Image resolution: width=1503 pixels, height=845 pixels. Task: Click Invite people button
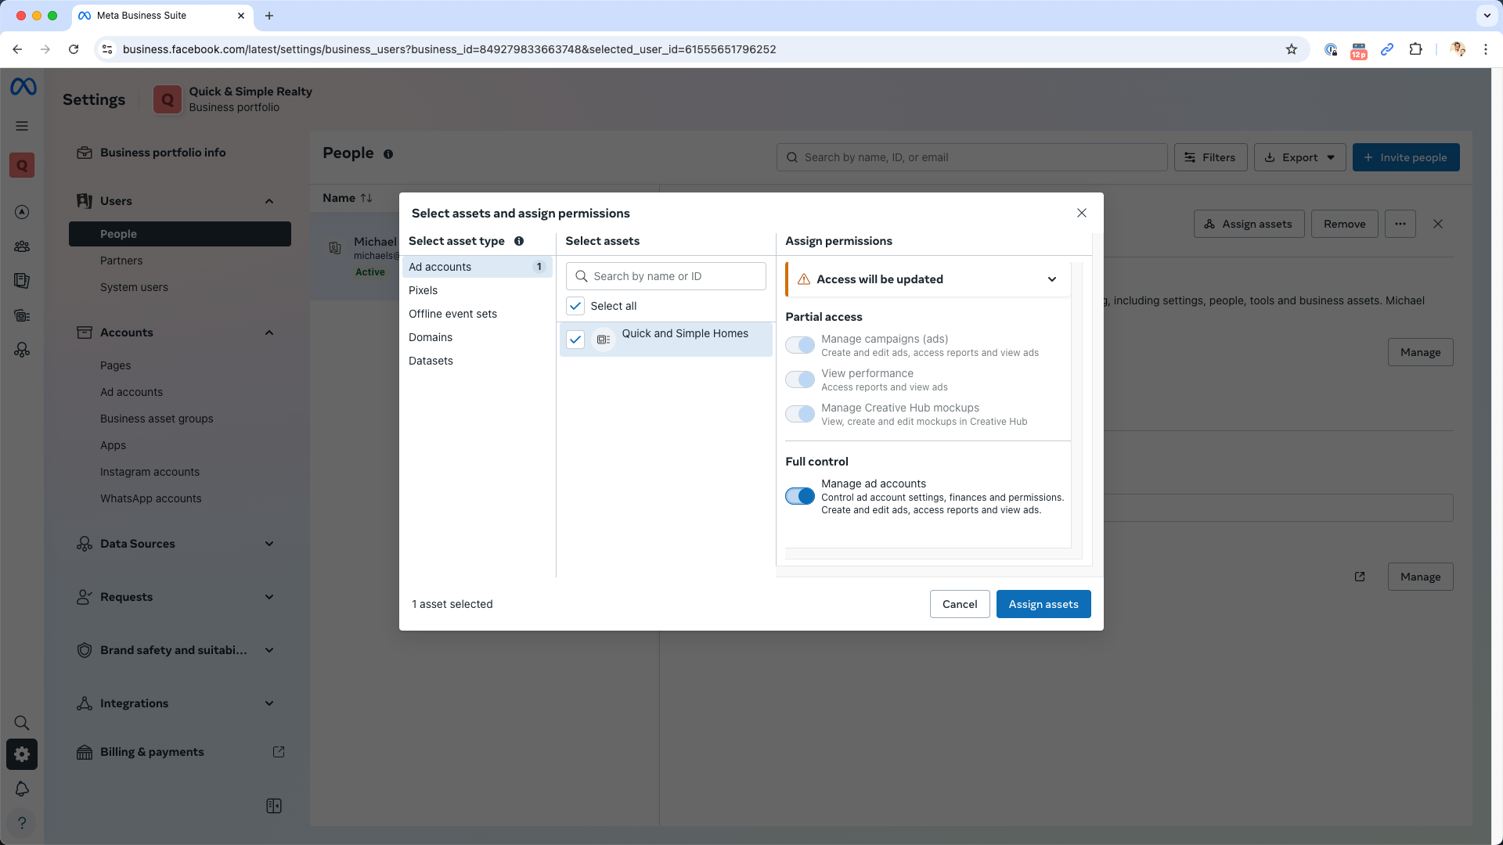(x=1406, y=157)
